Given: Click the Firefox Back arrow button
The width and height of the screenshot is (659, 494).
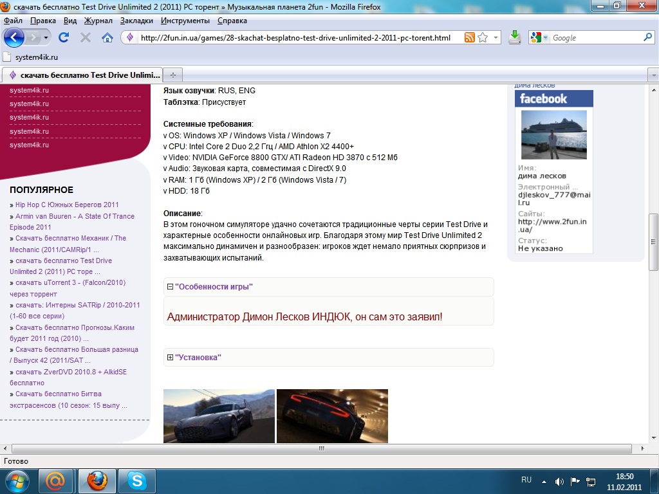Looking at the screenshot, I should pyautogui.click(x=14, y=37).
